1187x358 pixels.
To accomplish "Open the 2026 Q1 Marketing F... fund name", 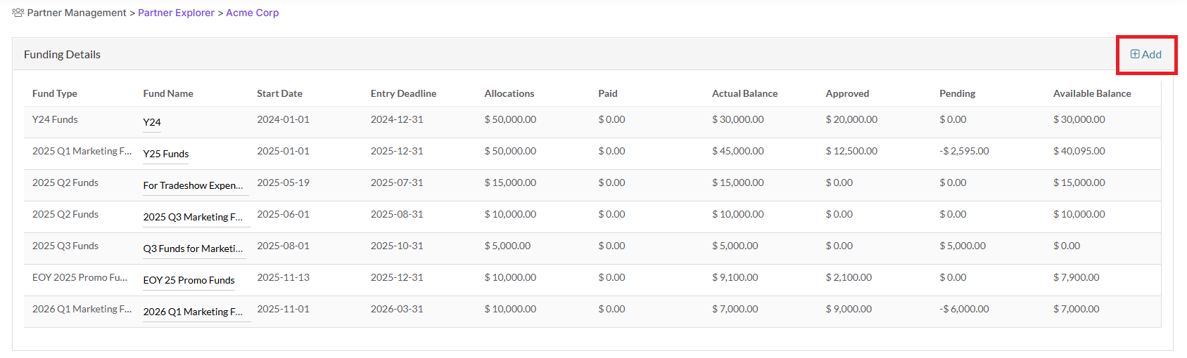I will 193,312.
